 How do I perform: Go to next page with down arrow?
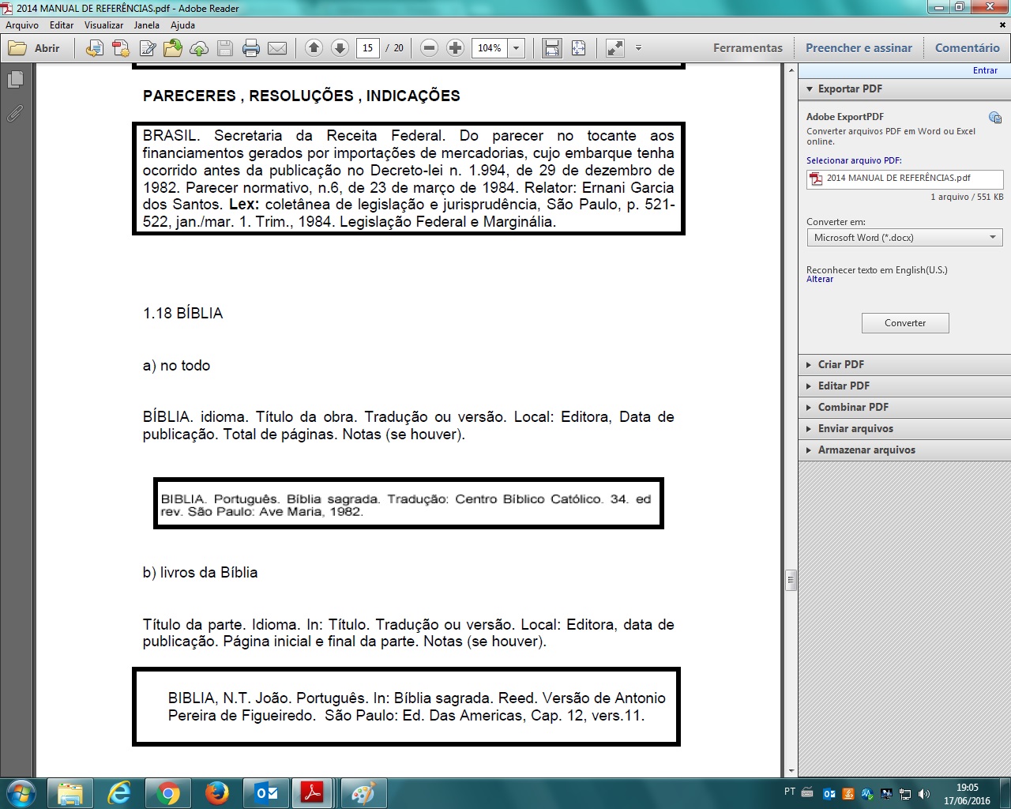tap(340, 48)
